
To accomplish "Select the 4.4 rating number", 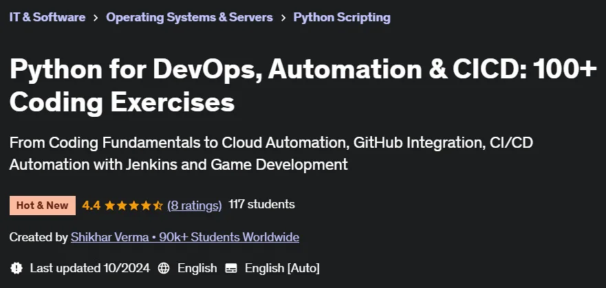I will click(91, 206).
